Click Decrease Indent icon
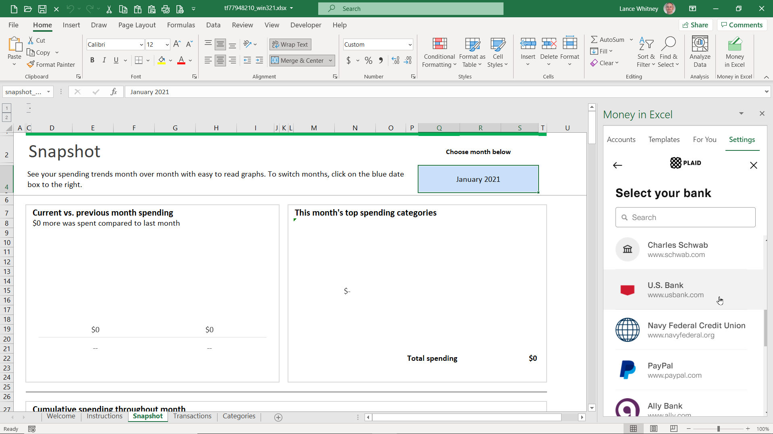The image size is (773, 434). [x=247, y=60]
